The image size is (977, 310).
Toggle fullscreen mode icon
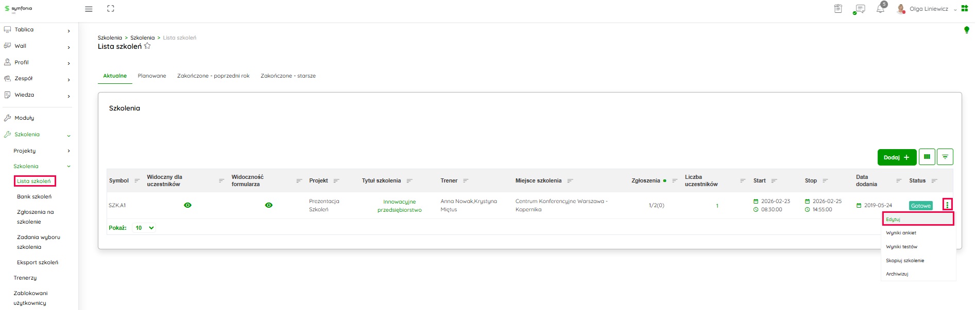coord(111,9)
